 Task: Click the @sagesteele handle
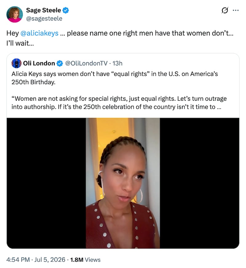click(44, 18)
